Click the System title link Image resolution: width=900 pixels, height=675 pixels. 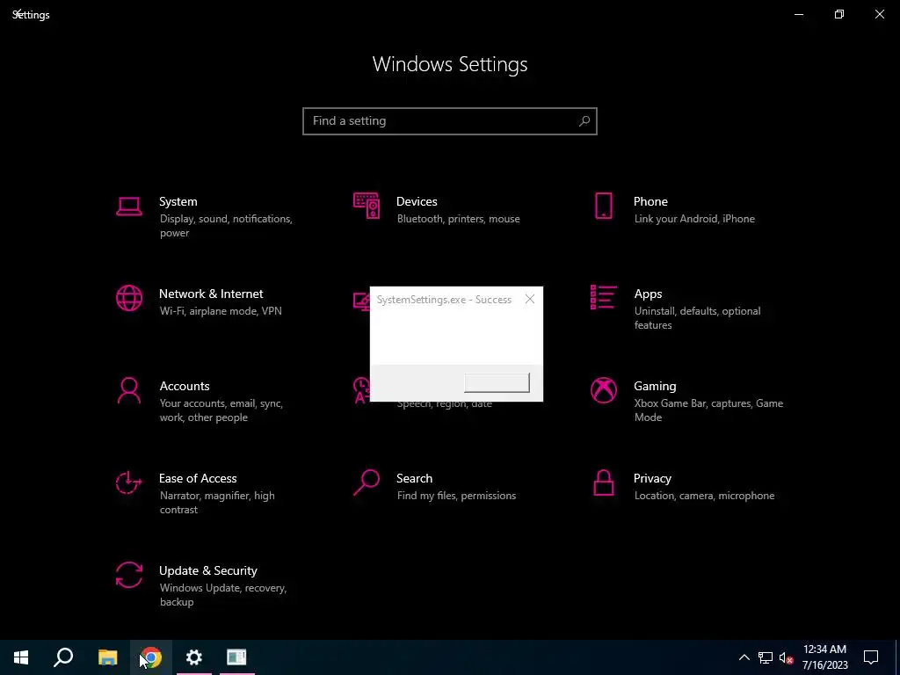pos(178,201)
